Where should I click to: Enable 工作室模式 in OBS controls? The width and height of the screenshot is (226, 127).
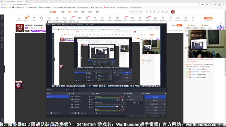tap(155, 107)
